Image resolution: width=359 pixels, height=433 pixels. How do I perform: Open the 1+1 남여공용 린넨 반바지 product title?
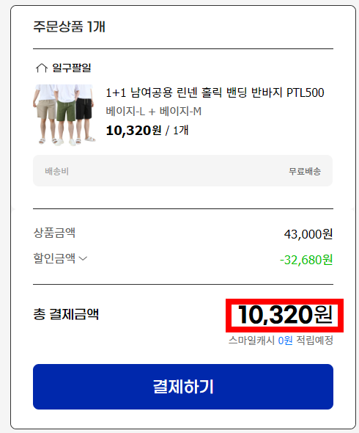[215, 92]
